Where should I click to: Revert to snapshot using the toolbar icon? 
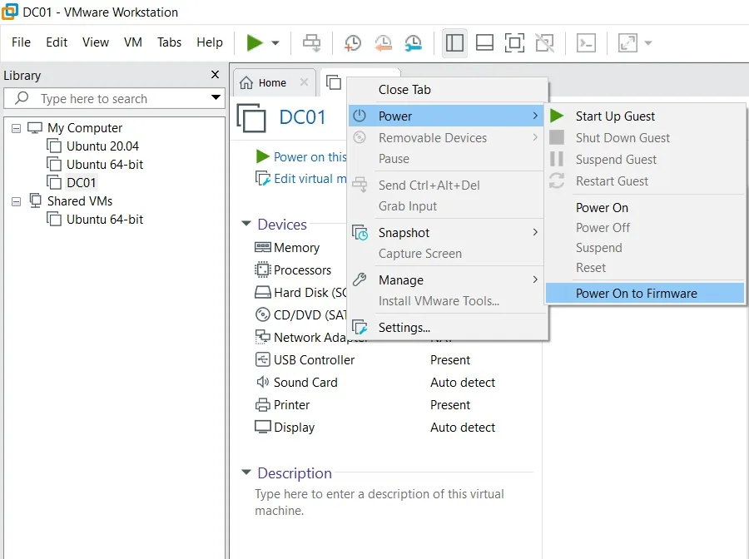(383, 43)
